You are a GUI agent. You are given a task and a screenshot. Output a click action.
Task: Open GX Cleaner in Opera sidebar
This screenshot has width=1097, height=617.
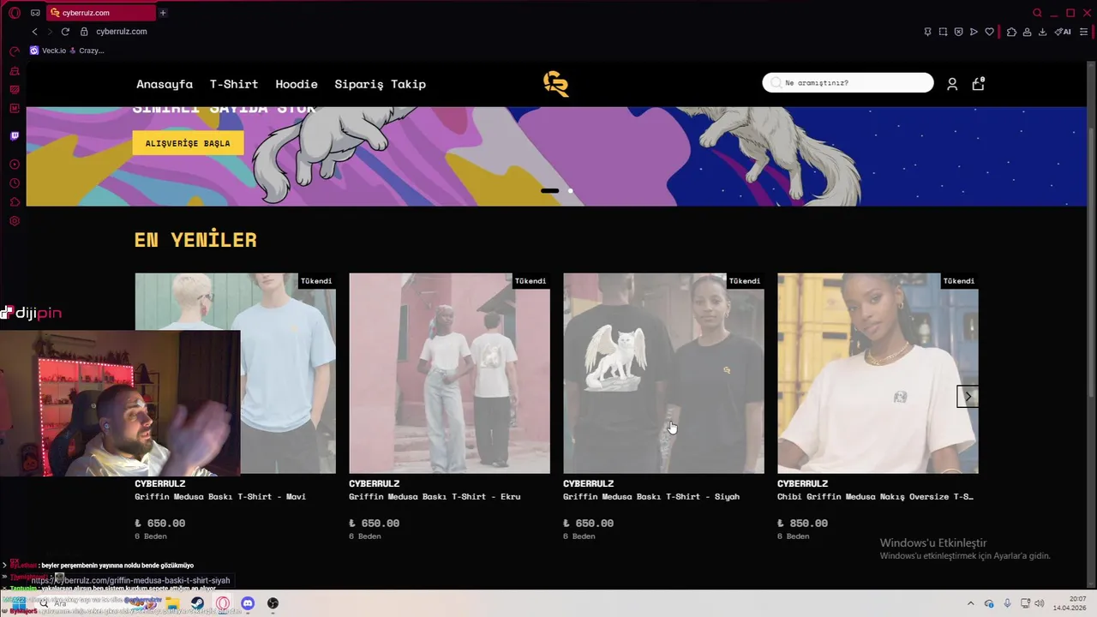(x=15, y=71)
